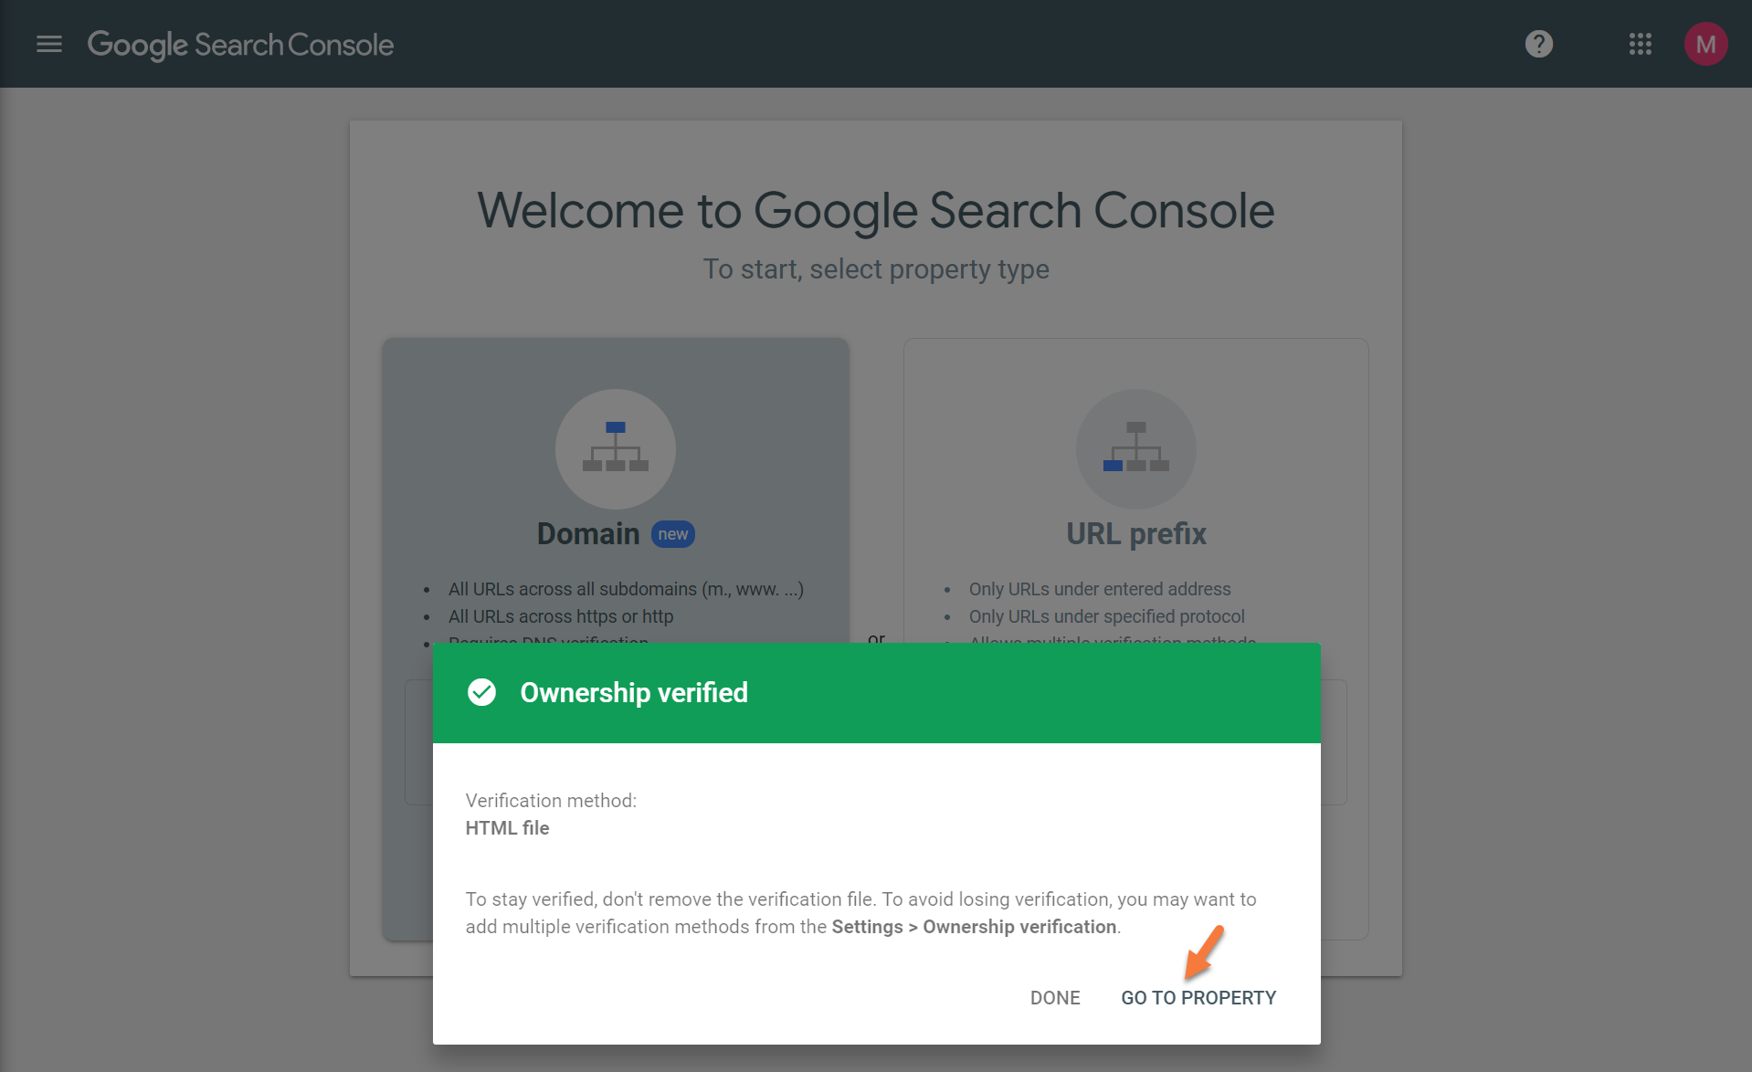Screen dimensions: 1752x1072
Task: Select the Domain property type icon
Action: 615,448
